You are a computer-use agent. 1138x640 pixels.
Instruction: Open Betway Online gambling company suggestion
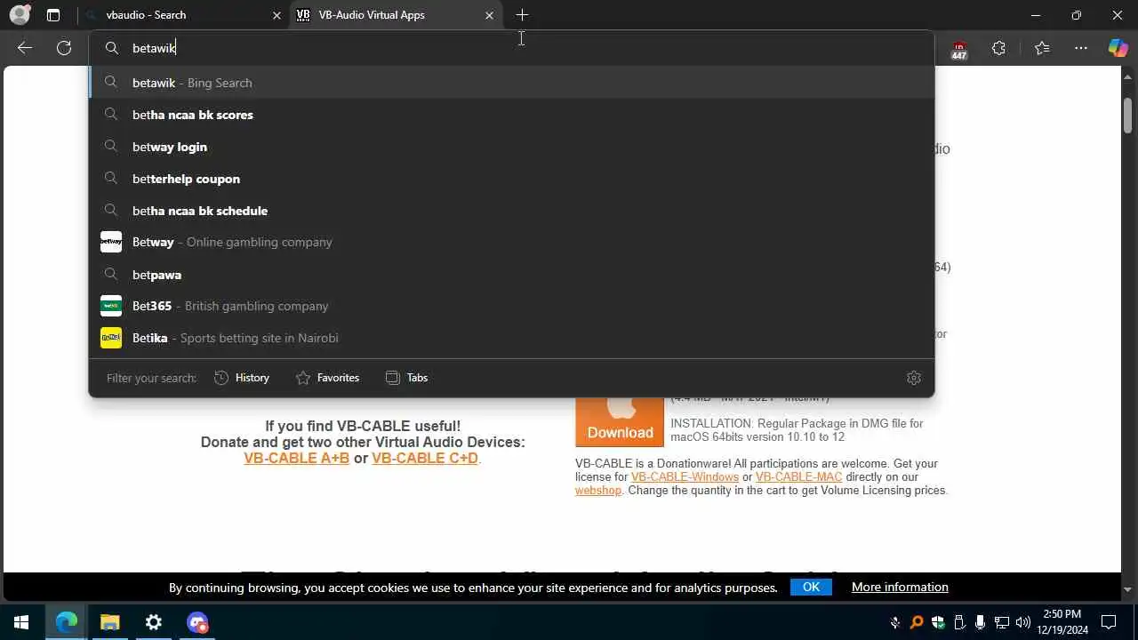(511, 242)
